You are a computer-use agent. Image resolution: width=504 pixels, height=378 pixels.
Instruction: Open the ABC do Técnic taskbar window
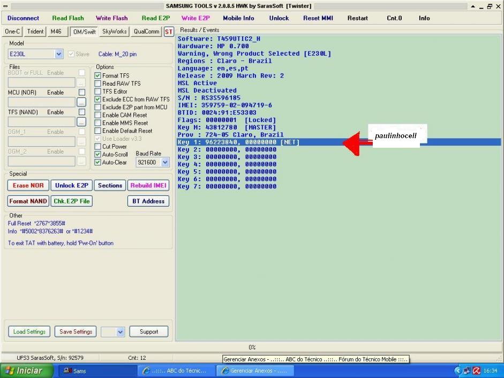176,371
